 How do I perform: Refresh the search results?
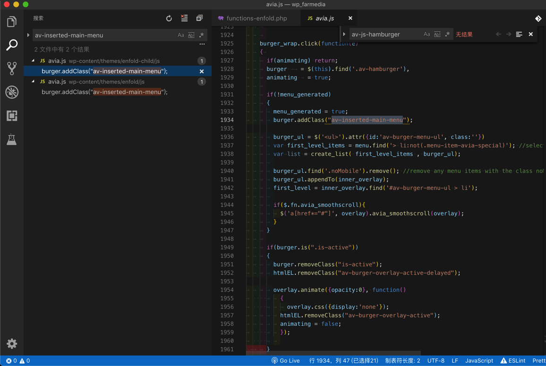pyautogui.click(x=169, y=18)
